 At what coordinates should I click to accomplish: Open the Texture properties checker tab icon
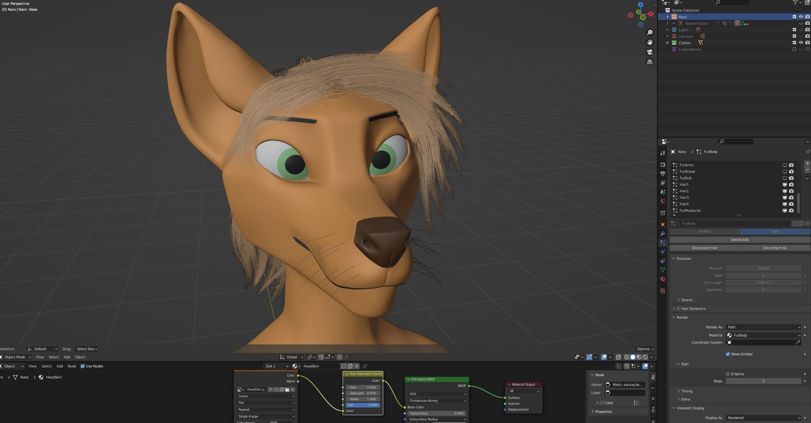[663, 291]
